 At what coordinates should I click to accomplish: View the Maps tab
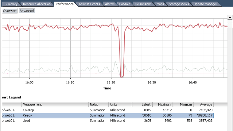pyautogui.click(x=160, y=4)
